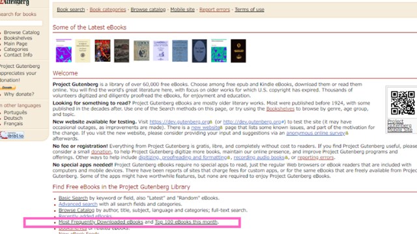Open the Terms of use link
This screenshot has width=417, height=234.
[249, 10]
